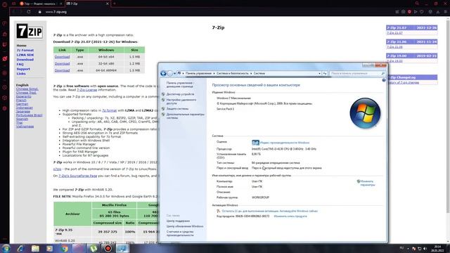Open Google Chrome from taskbar
450x253 pixels.
click(x=64, y=248)
